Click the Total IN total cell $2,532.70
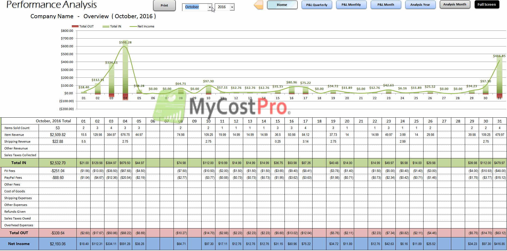Screen dimensions: 507x251 click(x=58, y=163)
